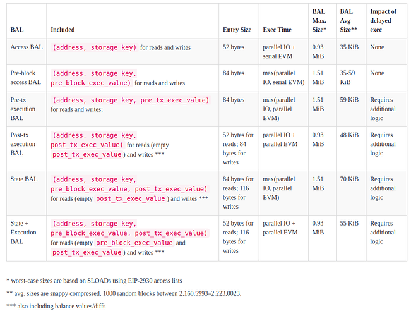Click the "Post-tx execution BAL" row label
Screen dimensions: 411x316
pos(23,144)
